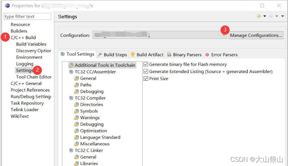Screen dimensions: 288x166
Task: Close the Properties dialog
Action: pos(279,6)
